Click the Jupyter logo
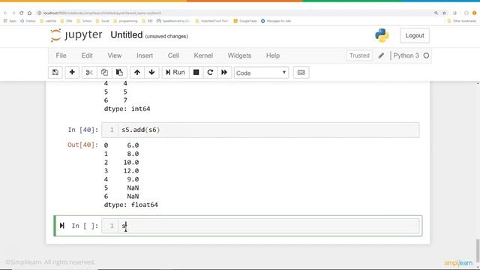 76,35
